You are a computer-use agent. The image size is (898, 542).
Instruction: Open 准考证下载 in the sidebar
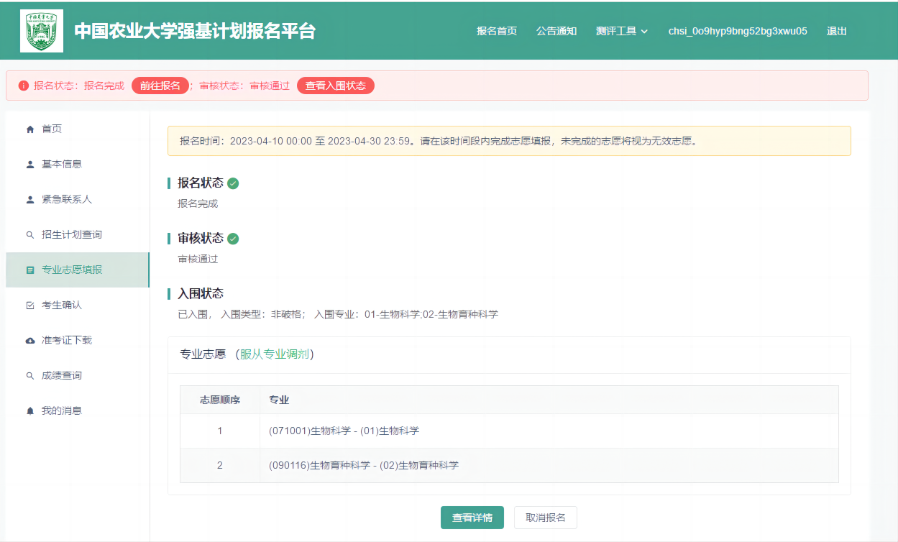78,341
